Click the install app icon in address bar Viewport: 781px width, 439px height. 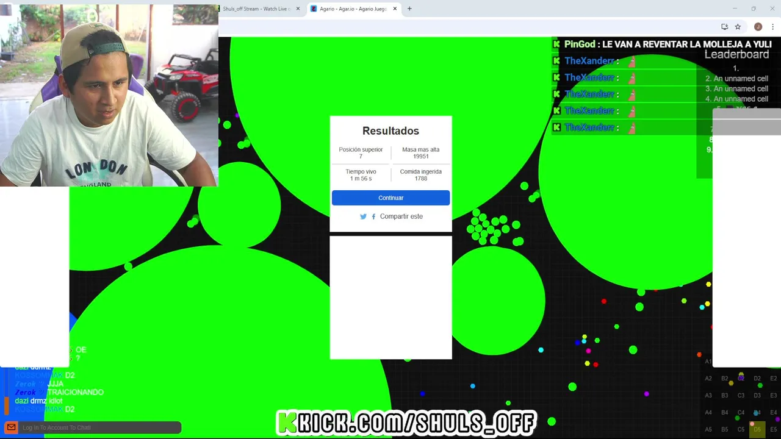tap(724, 27)
